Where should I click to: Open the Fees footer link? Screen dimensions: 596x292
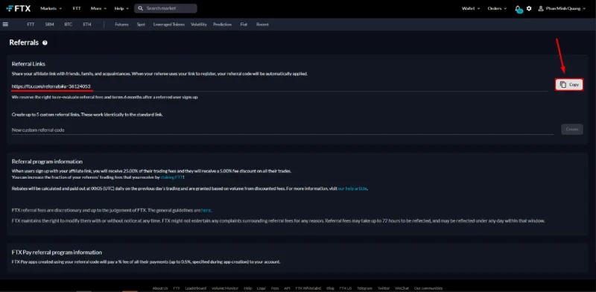[275, 288]
